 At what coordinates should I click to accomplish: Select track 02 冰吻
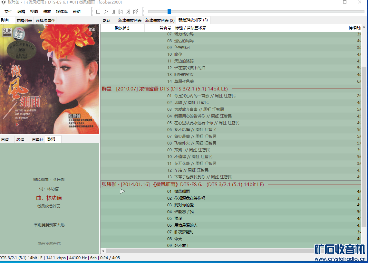tap(231, 103)
